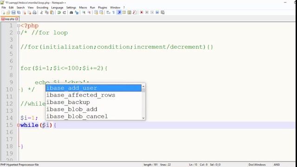Image resolution: width=297 pixels, height=167 pixels.
Task: Click autocomplete list scroll up arrow
Action: click(143, 86)
